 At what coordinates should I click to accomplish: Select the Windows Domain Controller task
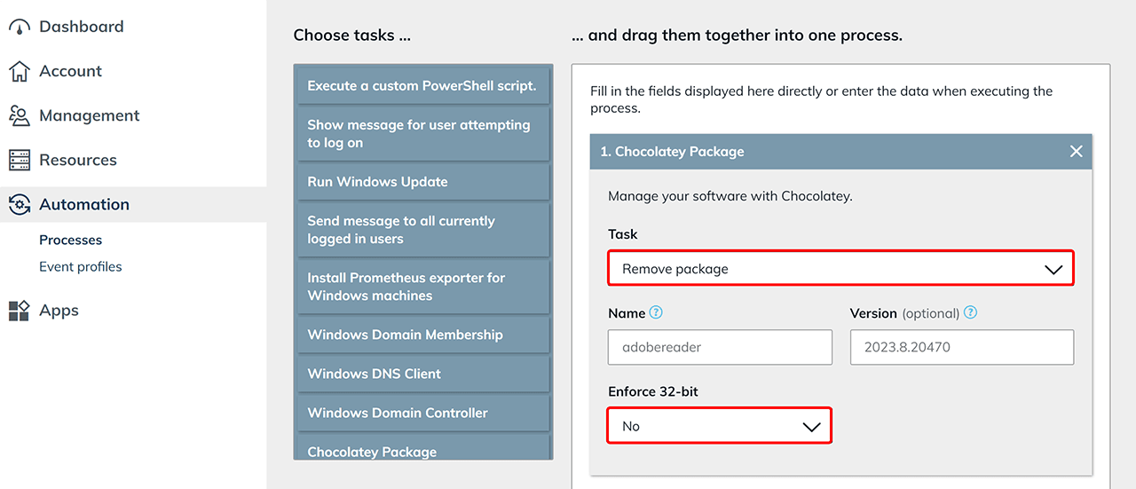(x=422, y=413)
